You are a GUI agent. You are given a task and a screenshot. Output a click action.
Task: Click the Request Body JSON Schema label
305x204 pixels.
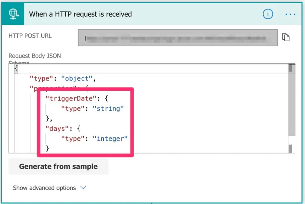pyautogui.click(x=35, y=56)
